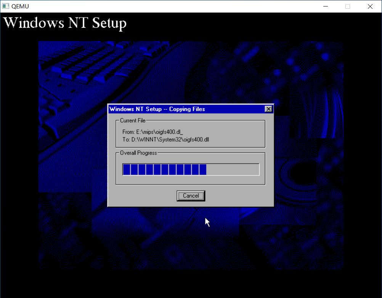The image size is (382, 298).
Task: Click the Overall Progress bar
Action: tap(191, 169)
